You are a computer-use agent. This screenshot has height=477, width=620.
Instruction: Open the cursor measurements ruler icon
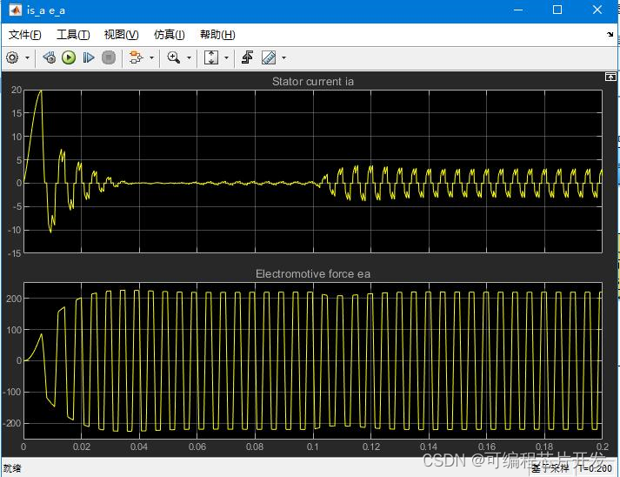(269, 57)
